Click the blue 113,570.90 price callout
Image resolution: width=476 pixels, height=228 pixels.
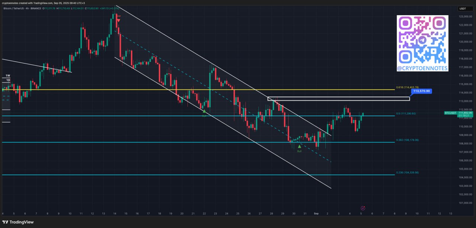point(421,91)
